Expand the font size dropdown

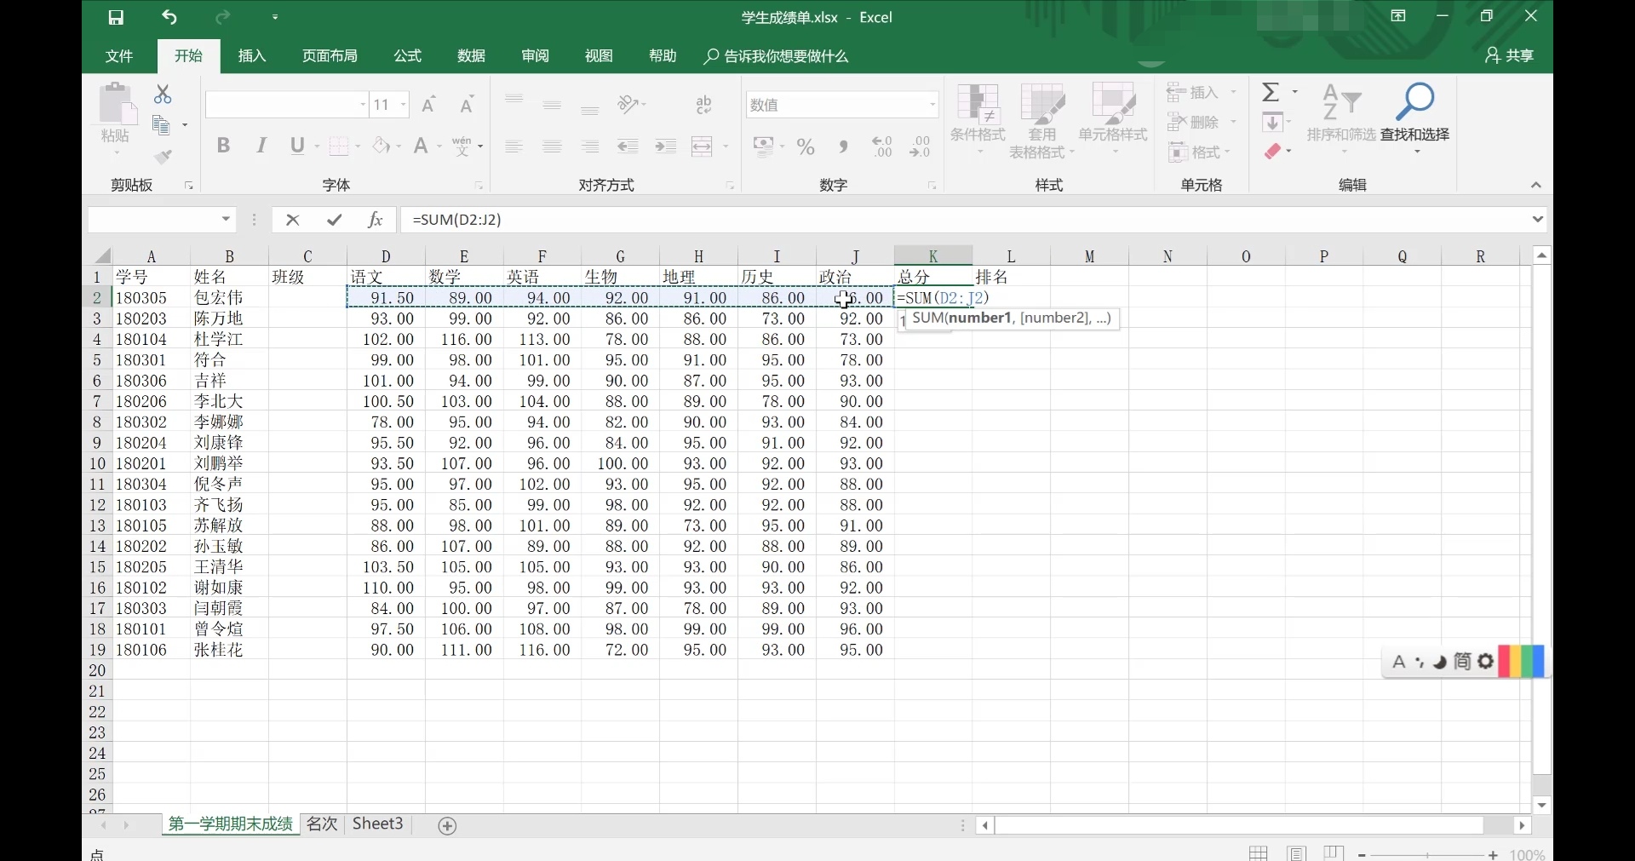403,105
